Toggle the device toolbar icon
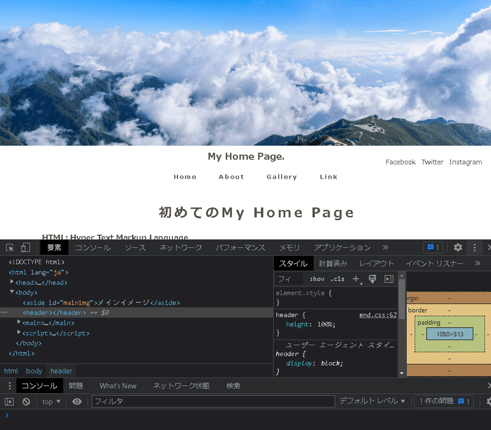Screen dimensions: 491x430 [25, 248]
